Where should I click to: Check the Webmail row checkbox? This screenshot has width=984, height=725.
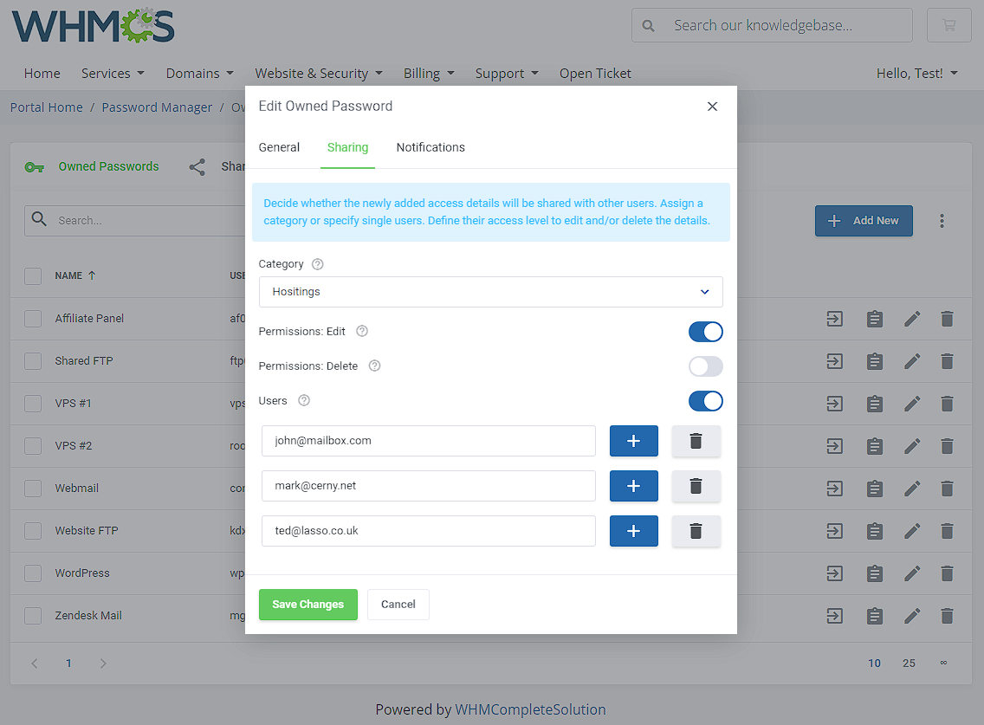click(33, 489)
